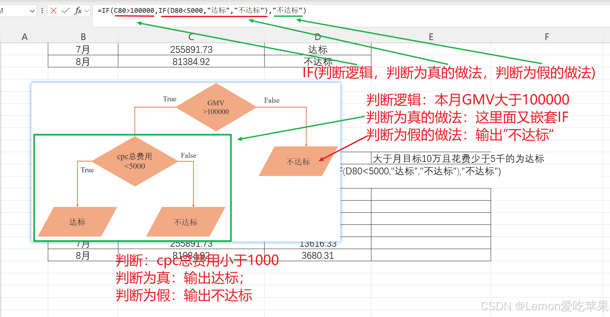Click the cpc总费用 <5000 diamond shape

(x=135, y=161)
